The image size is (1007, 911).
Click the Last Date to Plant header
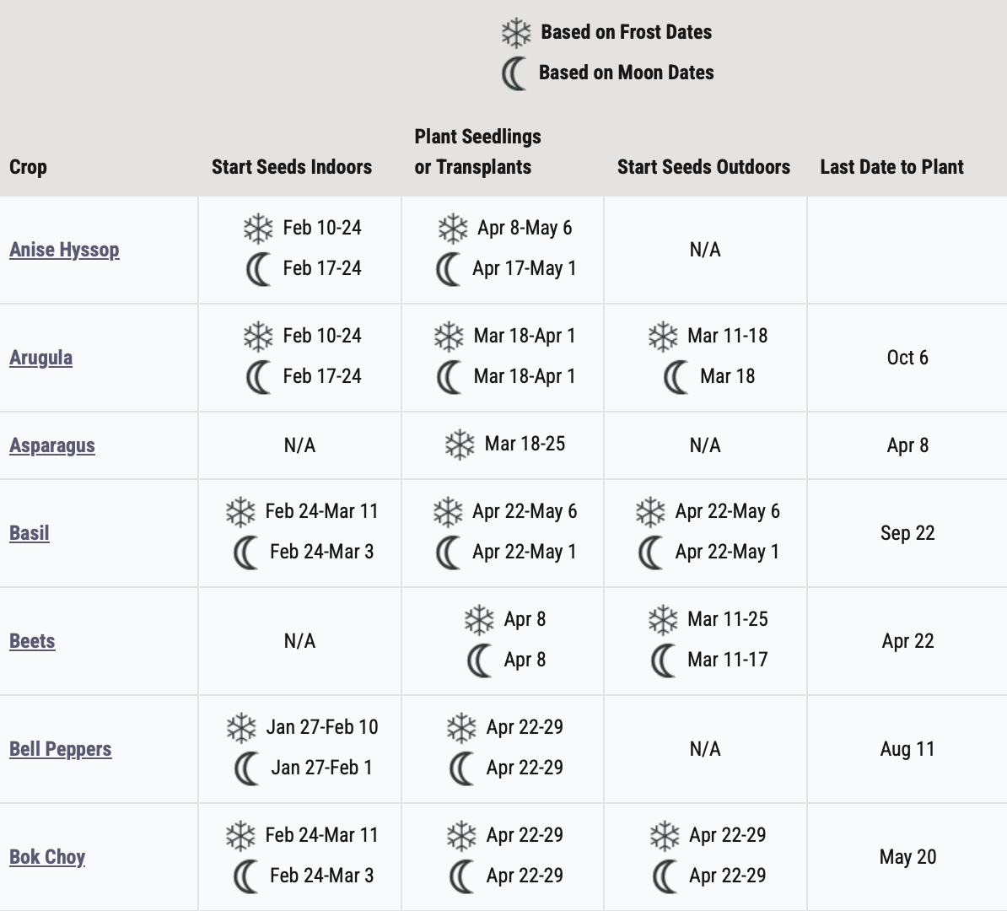click(891, 167)
